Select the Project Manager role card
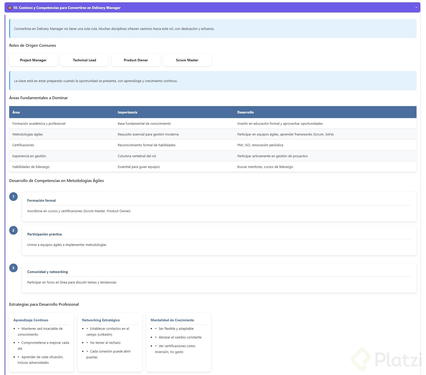 [33, 60]
